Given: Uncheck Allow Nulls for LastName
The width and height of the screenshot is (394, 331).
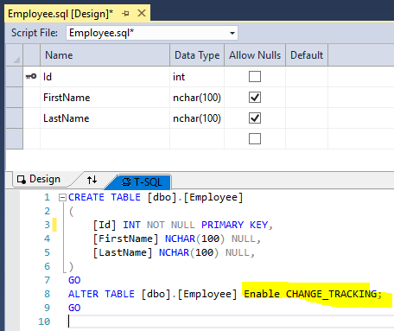Looking at the screenshot, I should 255,118.
